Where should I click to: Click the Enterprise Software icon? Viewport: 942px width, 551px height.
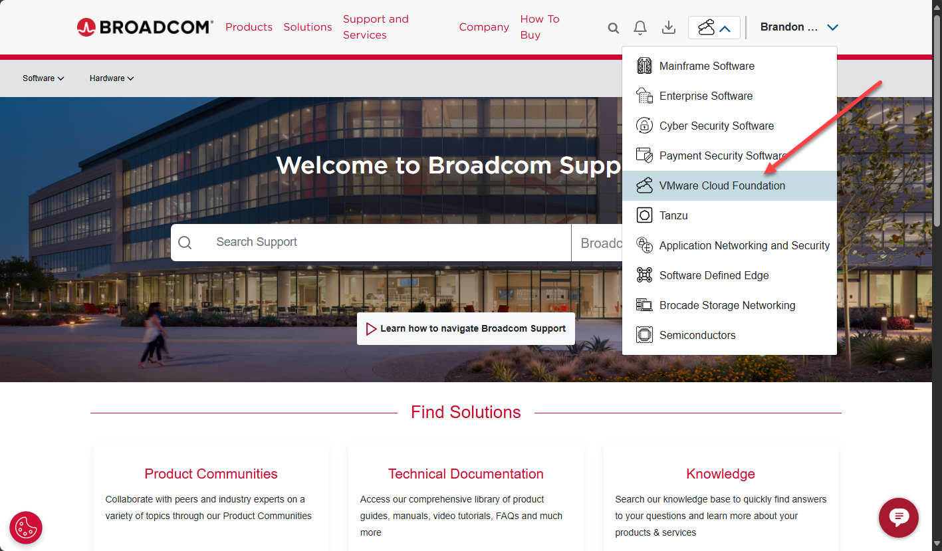[644, 96]
